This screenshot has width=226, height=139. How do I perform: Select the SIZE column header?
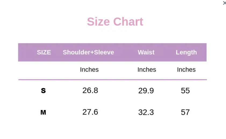click(x=44, y=52)
